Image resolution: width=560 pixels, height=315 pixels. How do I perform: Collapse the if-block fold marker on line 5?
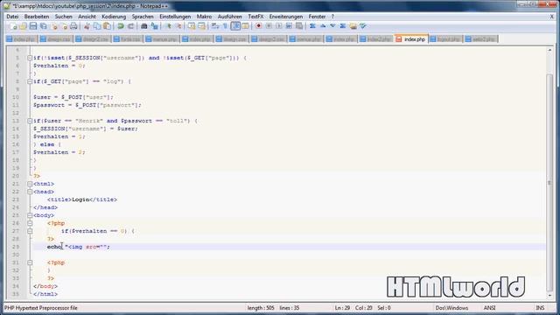[x=30, y=58]
